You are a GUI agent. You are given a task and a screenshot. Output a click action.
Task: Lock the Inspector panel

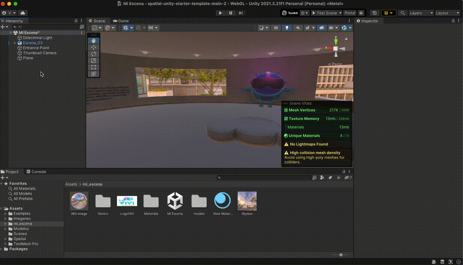[x=453, y=21]
